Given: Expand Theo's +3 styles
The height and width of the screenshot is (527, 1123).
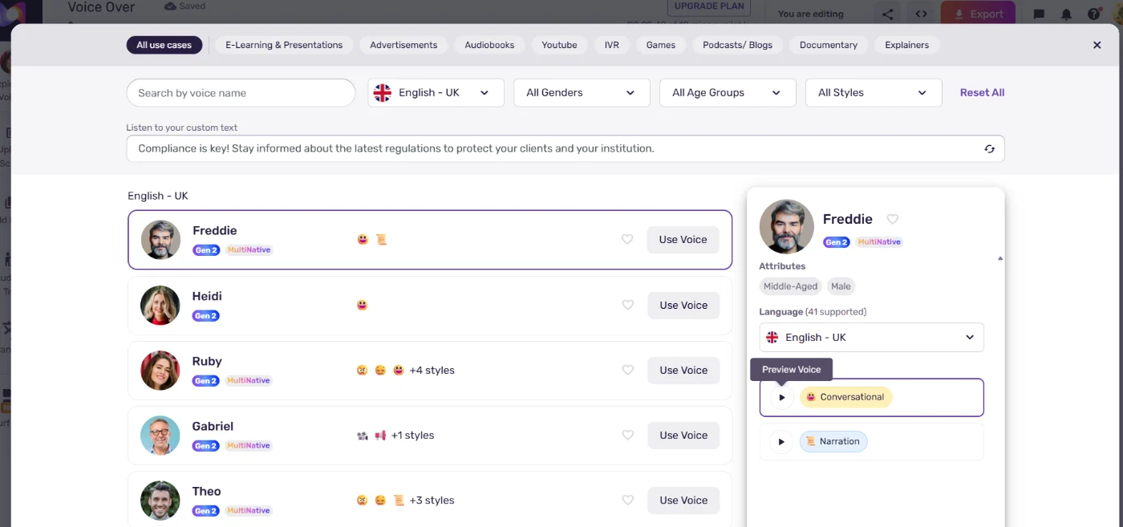Looking at the screenshot, I should [x=432, y=500].
